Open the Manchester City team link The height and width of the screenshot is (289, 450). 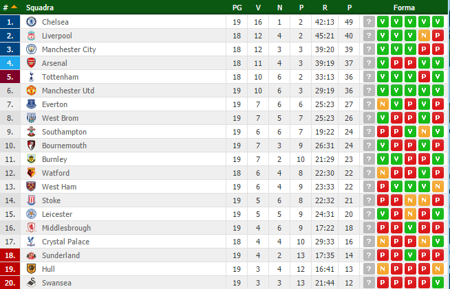coord(69,49)
